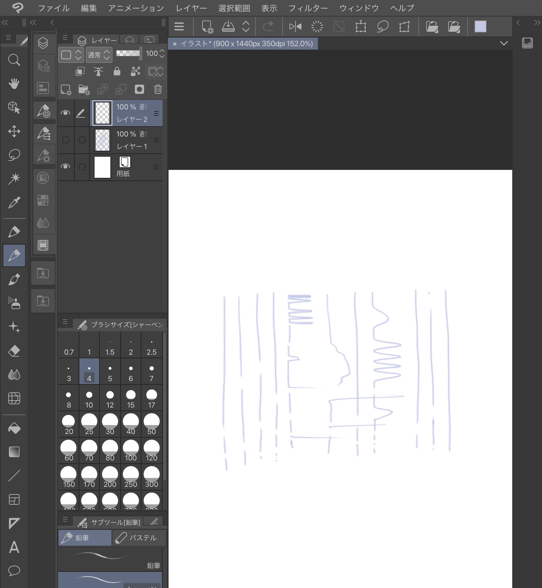Image resolution: width=542 pixels, height=588 pixels.
Task: Select the Text tool
Action: pyautogui.click(x=14, y=547)
